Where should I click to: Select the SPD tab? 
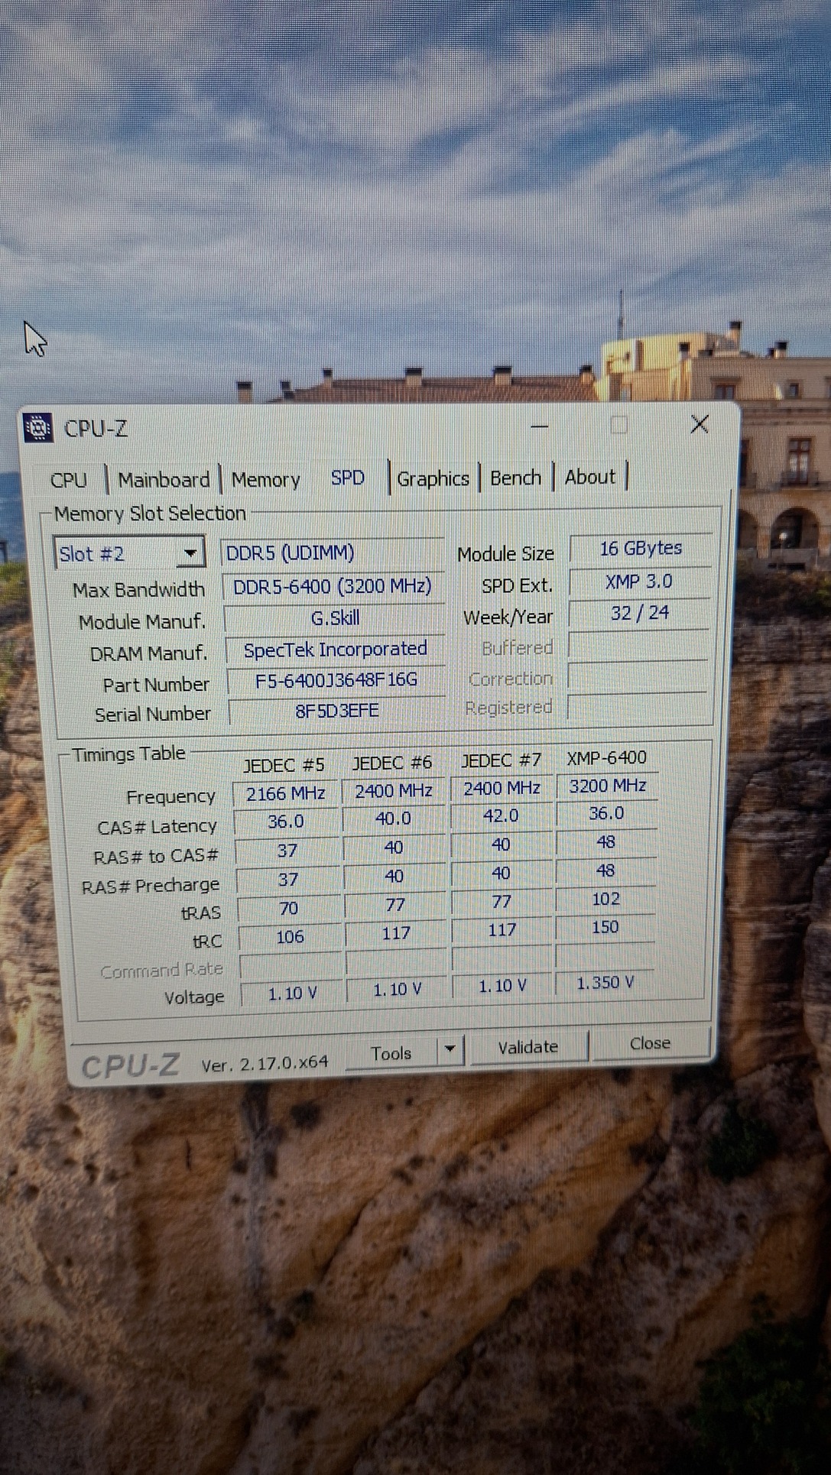click(x=348, y=478)
